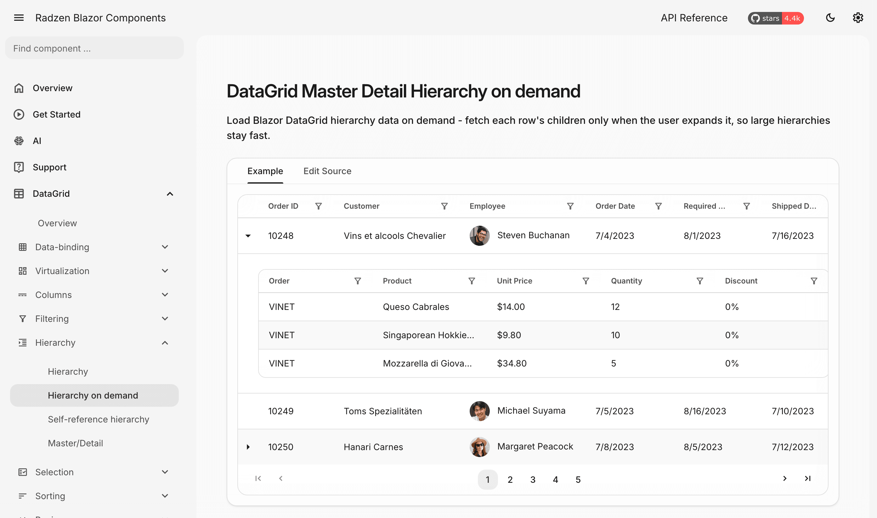Screen dimensions: 877x518
Task: Open the DataGrid Overview sub-item
Action: pos(57,223)
